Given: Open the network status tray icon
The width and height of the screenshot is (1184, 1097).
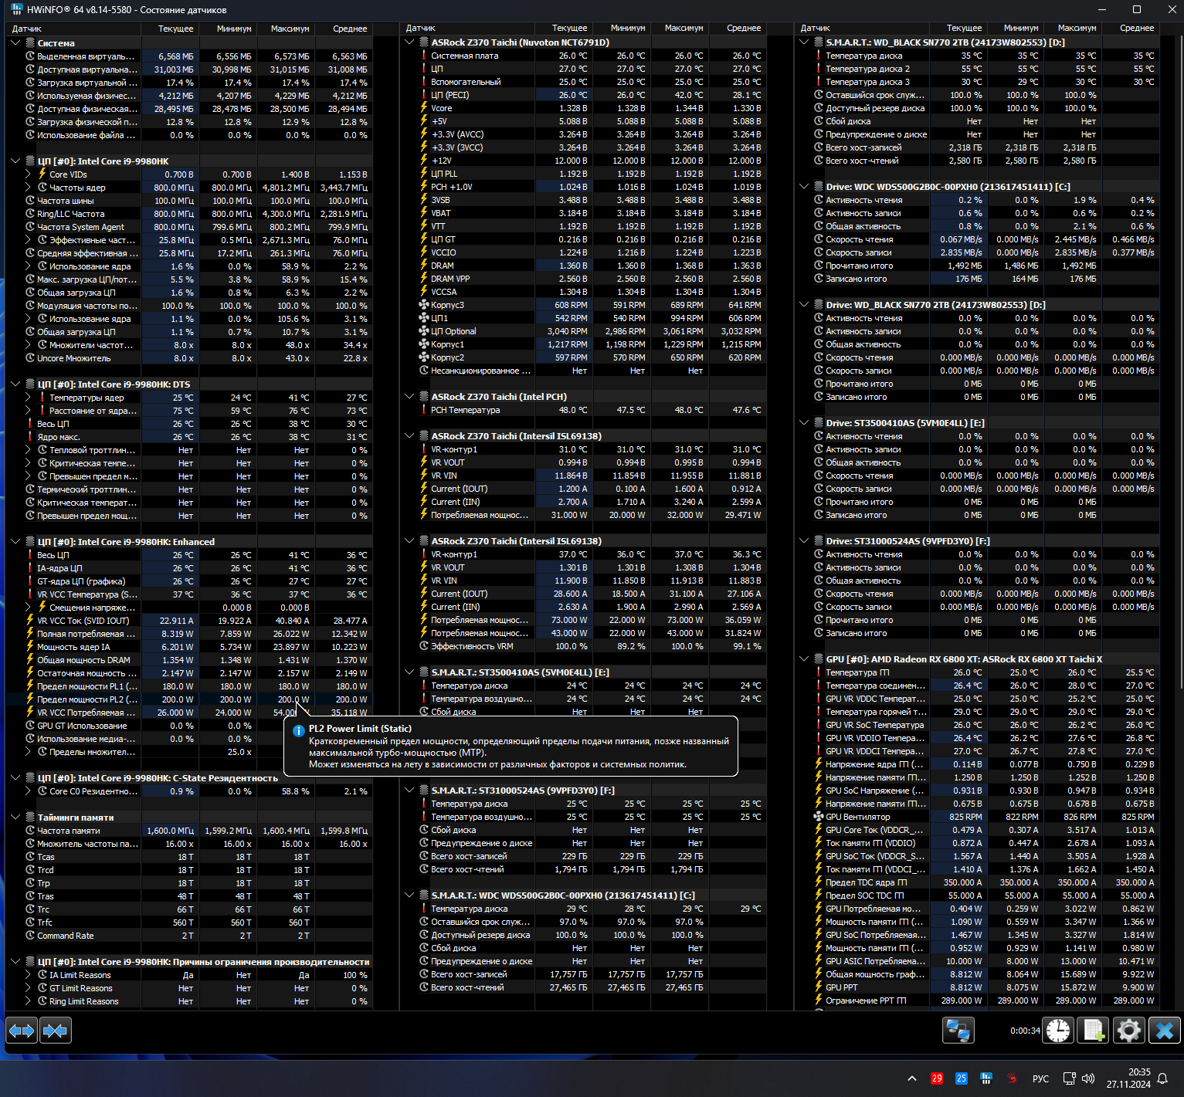Looking at the screenshot, I should [x=1070, y=1078].
